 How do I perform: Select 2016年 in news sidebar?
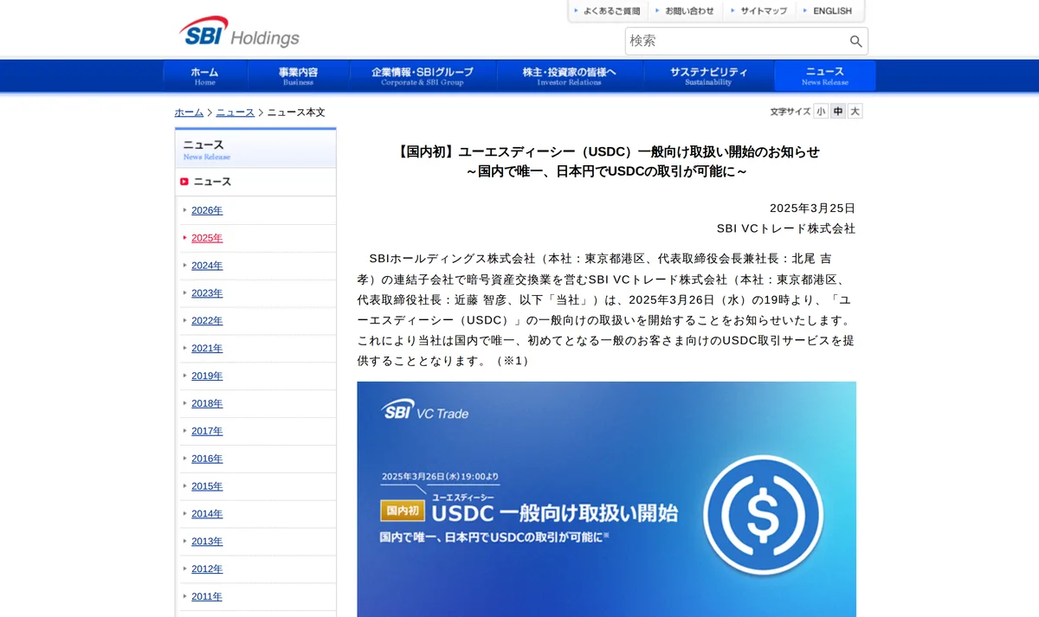pos(207,460)
